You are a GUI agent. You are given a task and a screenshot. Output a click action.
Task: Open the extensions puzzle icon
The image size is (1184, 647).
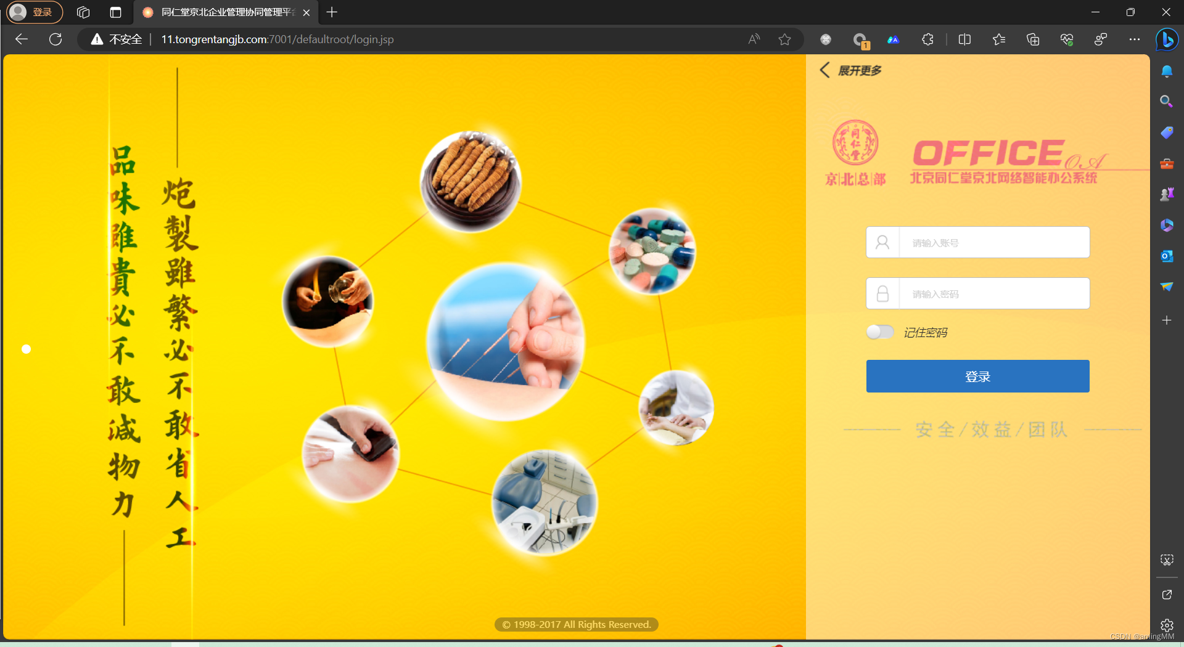(x=927, y=39)
